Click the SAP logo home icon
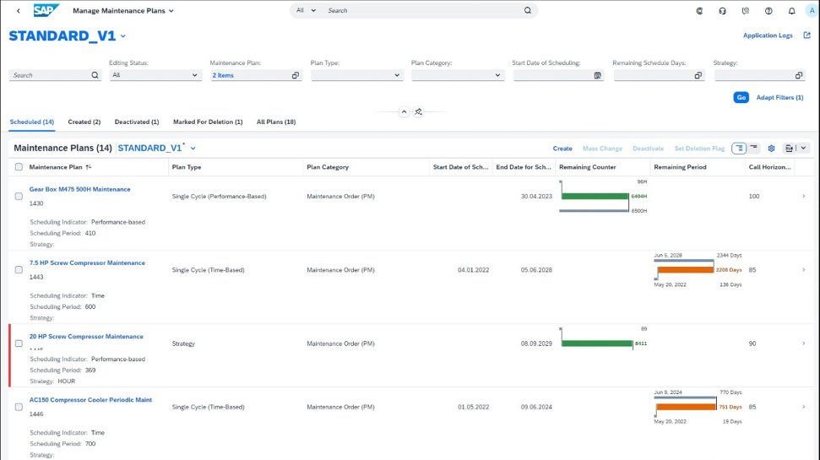This screenshot has height=460, width=820. coord(46,11)
